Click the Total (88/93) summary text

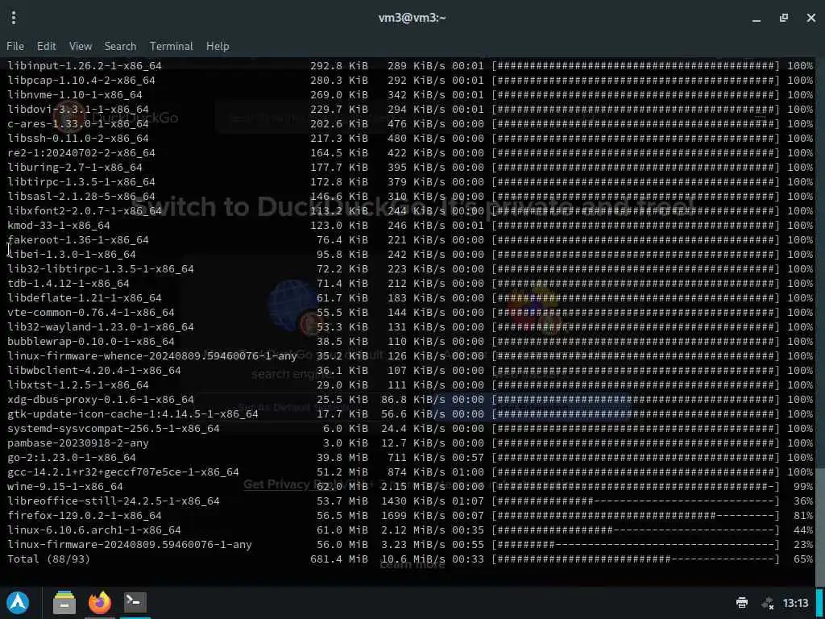(x=48, y=559)
